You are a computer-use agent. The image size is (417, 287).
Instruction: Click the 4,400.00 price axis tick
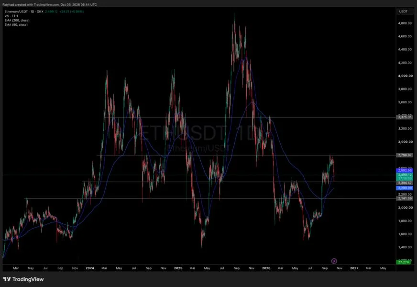click(405, 49)
